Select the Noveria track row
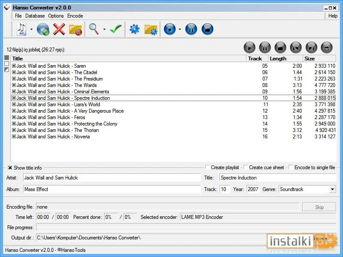Image resolution: width=343 pixels, height=257 pixels. 174,137
